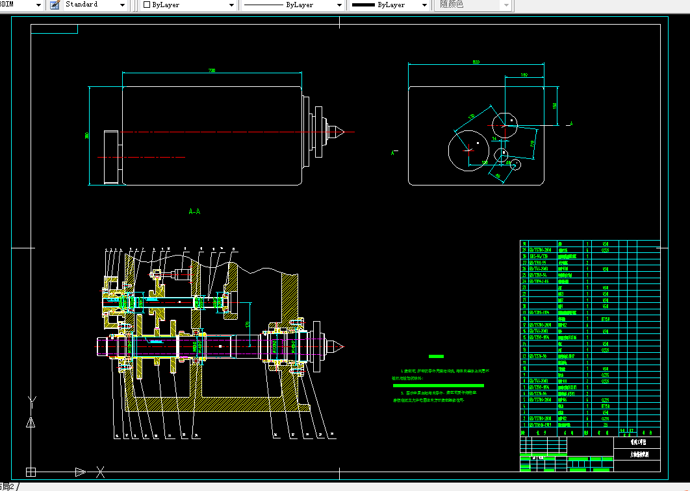Open the DIM dimension style dropdown
690x491 pixels.
coord(37,5)
